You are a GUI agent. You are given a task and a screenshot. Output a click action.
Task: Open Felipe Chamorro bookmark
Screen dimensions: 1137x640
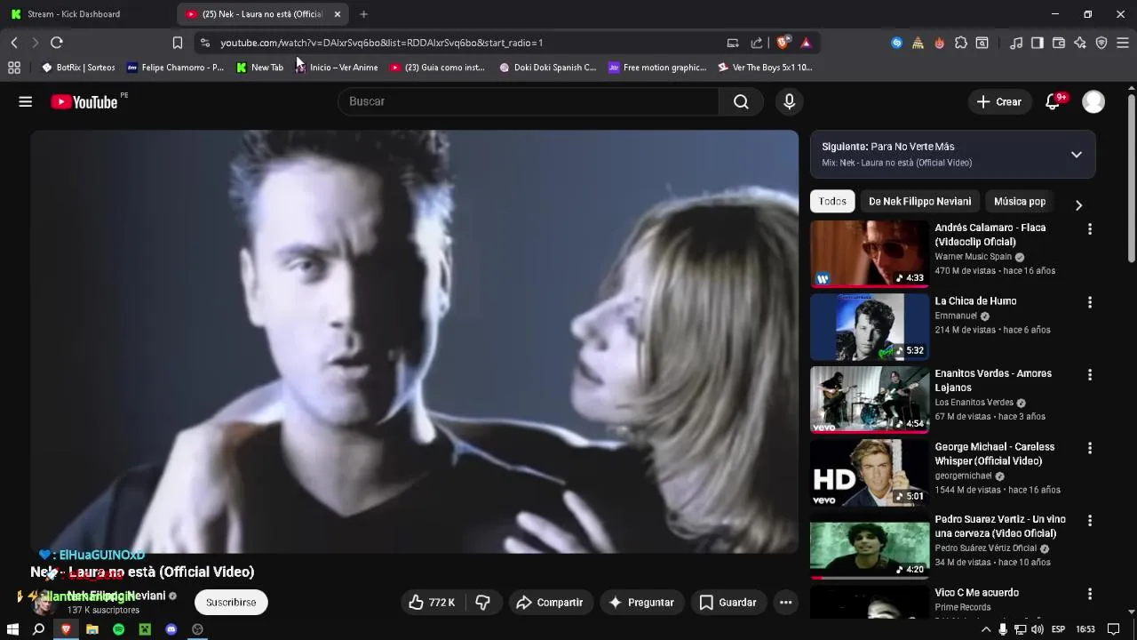[175, 68]
